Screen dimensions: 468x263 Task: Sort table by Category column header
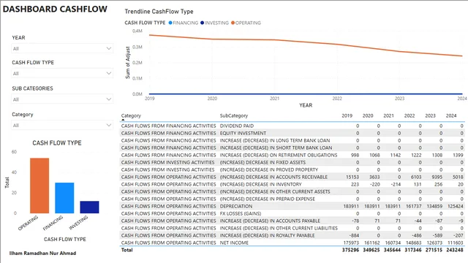(x=131, y=115)
